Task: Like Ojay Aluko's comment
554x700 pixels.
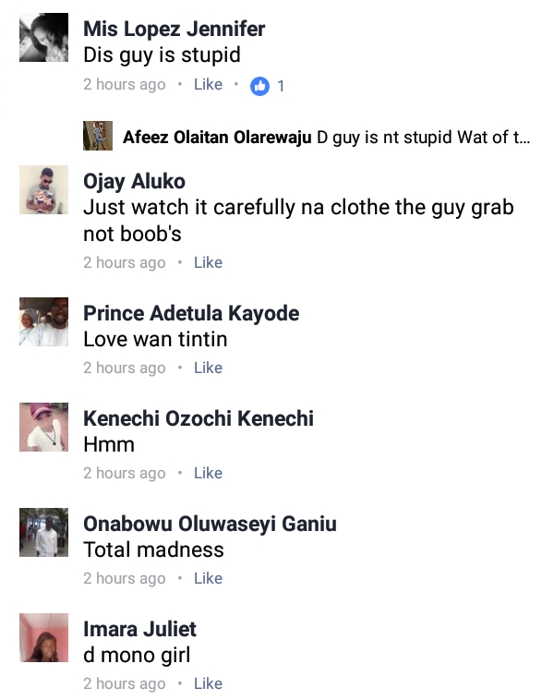Action: [x=208, y=262]
